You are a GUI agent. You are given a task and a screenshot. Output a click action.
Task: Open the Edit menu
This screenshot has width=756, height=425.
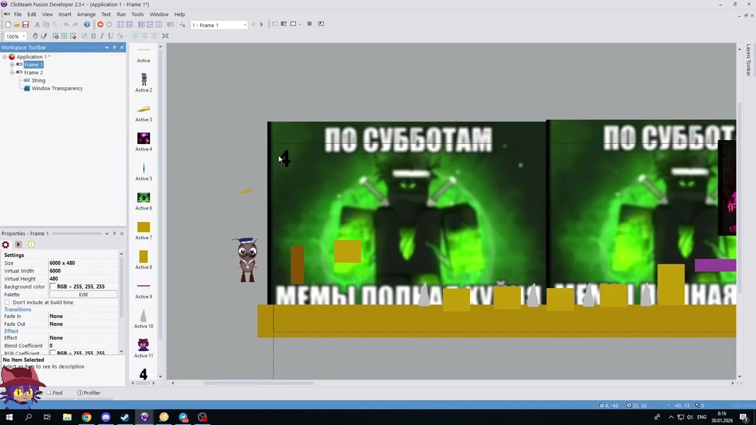pos(32,14)
